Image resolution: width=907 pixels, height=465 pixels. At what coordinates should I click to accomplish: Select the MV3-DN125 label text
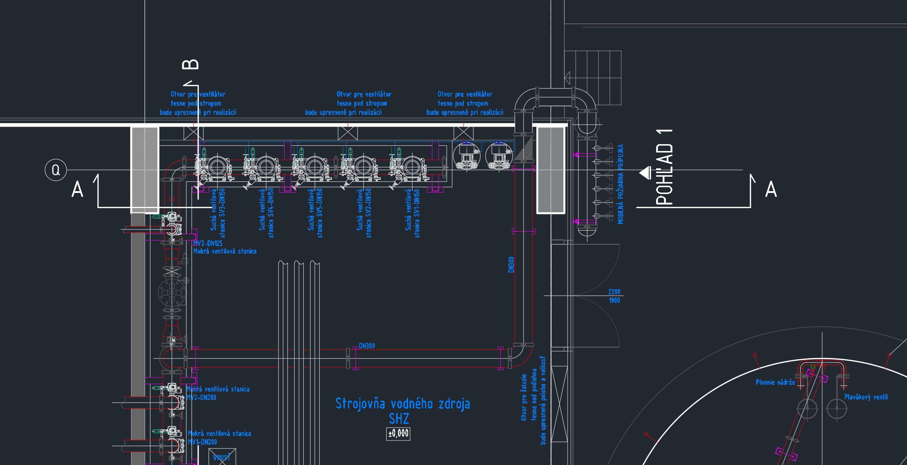208,244
